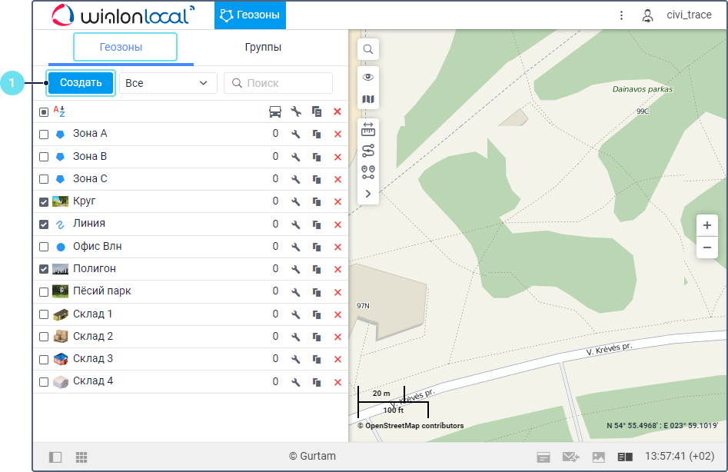Edit properties of Склад 2
The image size is (728, 472).
point(296,337)
